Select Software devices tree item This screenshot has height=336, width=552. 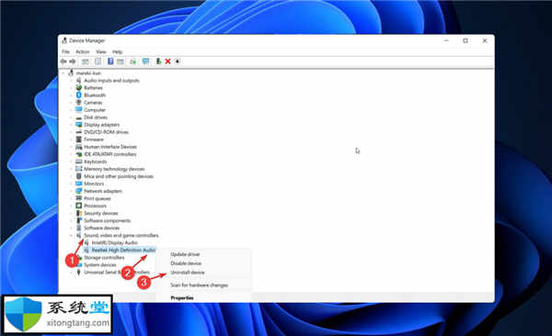click(x=102, y=228)
